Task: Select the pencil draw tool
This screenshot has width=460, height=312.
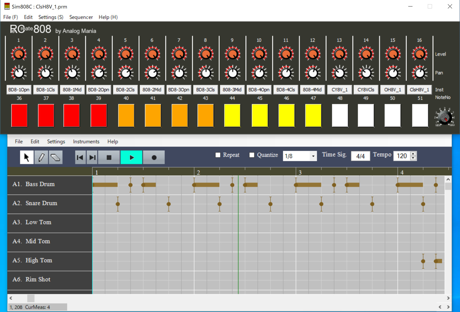Action: pos(41,157)
